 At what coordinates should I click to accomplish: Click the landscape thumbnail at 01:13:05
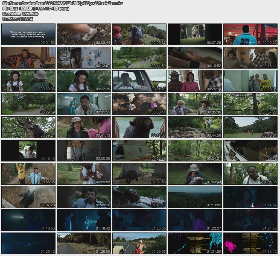click(x=195, y=197)
